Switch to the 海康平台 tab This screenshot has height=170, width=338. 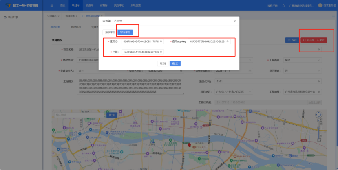[110, 32]
